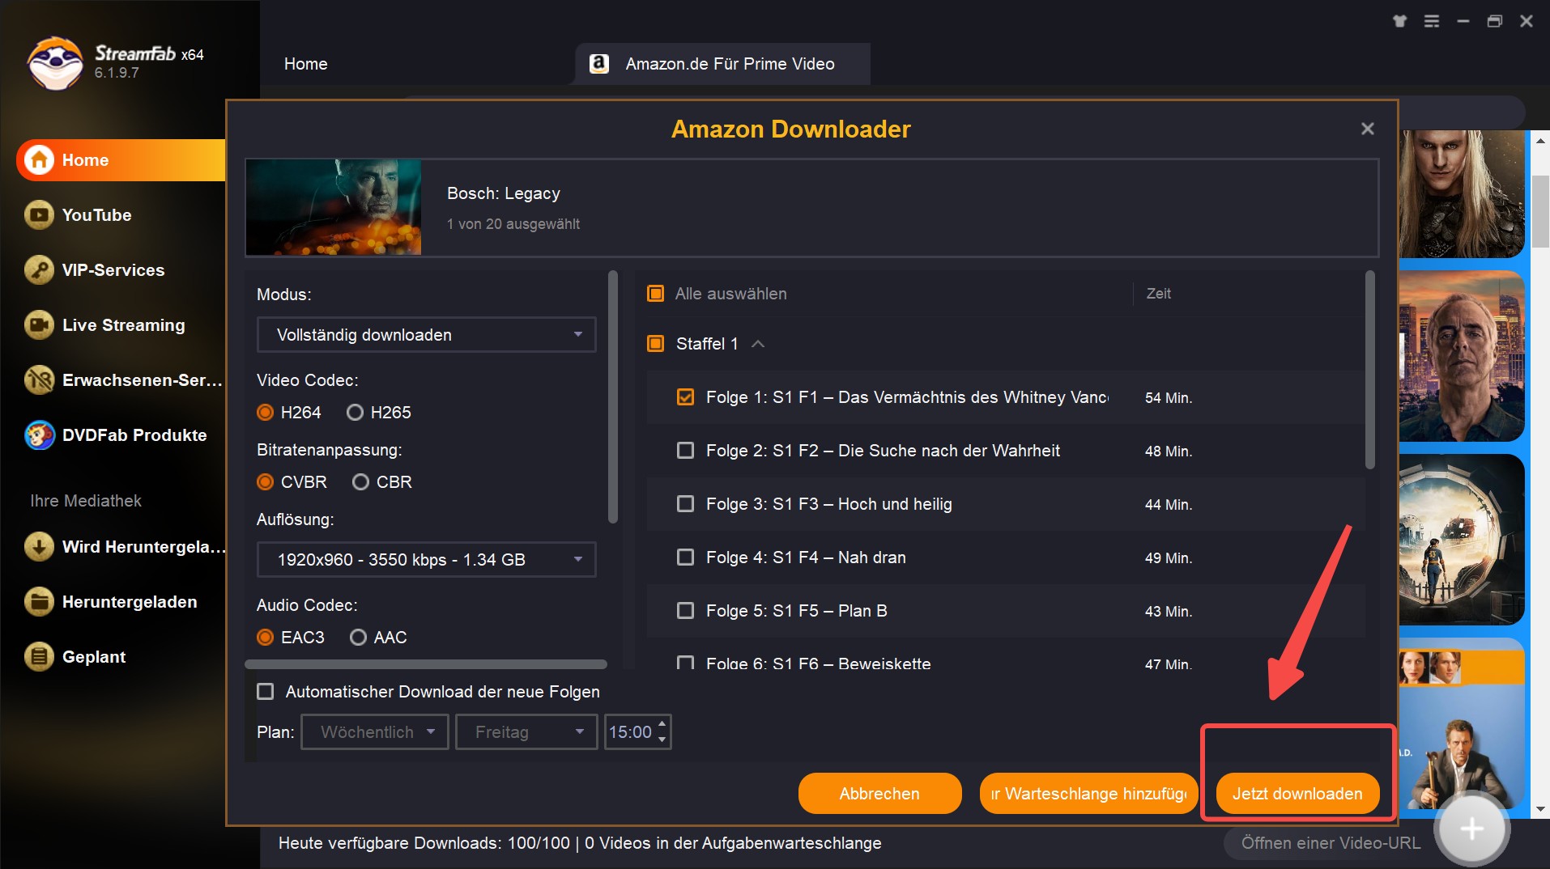Decrease time with 15:00 down arrow

[x=662, y=740]
